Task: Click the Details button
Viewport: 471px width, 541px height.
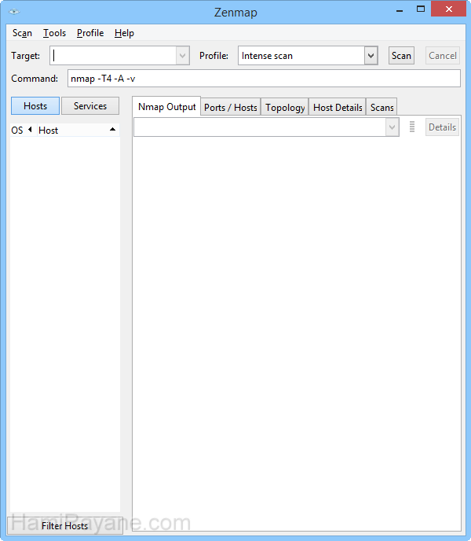Action: 443,127
